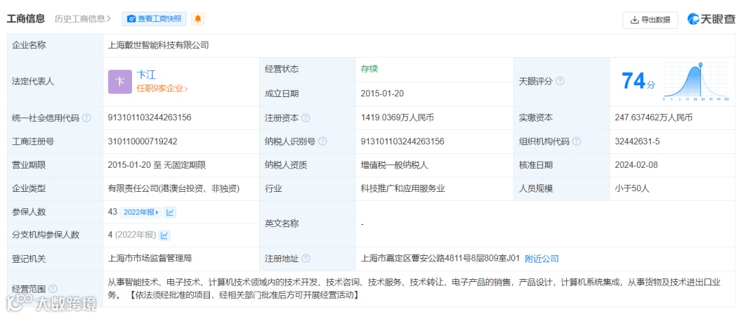The image size is (743, 317).
Task: Click business term 2015-01-20 至 无固定期限
Action: pyautogui.click(x=157, y=165)
